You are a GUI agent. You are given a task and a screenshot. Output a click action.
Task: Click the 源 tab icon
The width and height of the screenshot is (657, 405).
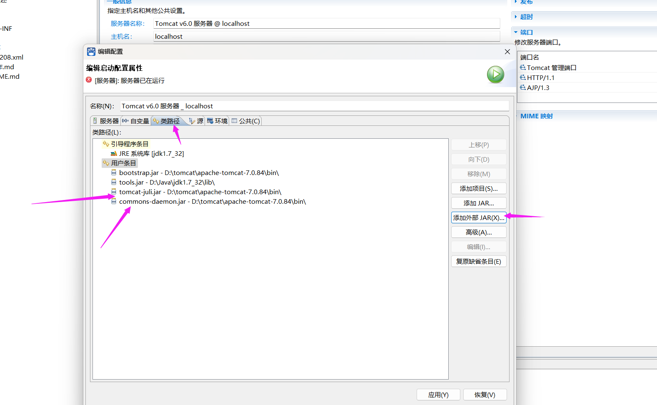[192, 121]
